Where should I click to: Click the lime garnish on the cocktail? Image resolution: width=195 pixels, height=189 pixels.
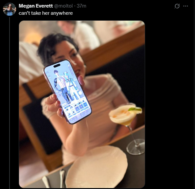click(135, 109)
